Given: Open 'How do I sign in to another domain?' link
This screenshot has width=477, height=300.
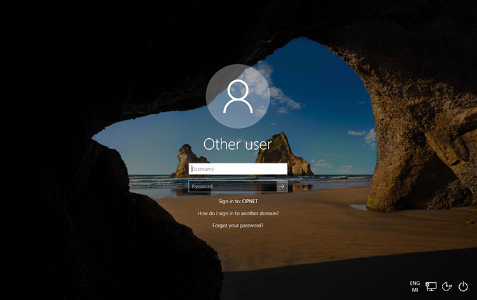Looking at the screenshot, I should tap(238, 213).
